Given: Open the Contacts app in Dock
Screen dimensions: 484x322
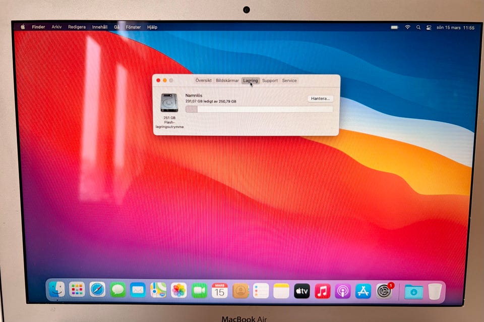Looking at the screenshot, I should [240, 291].
